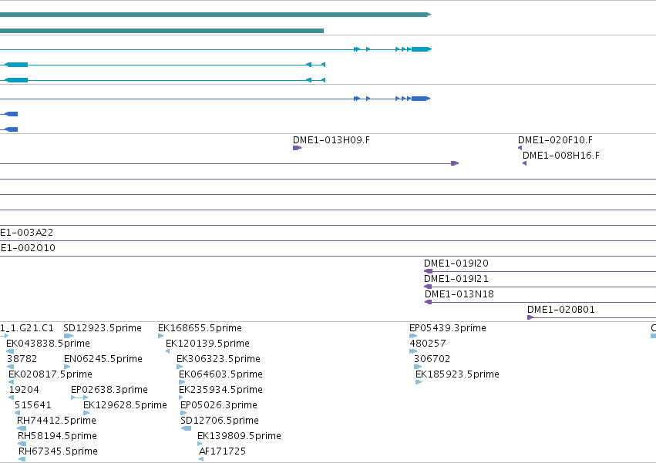
Task: Click the purple arrowhead under DME1-020F10.F
Action: pos(520,148)
